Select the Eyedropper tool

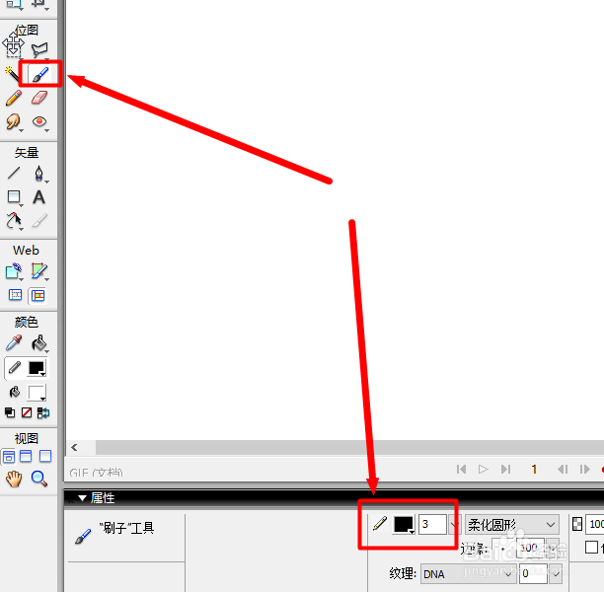(x=14, y=343)
